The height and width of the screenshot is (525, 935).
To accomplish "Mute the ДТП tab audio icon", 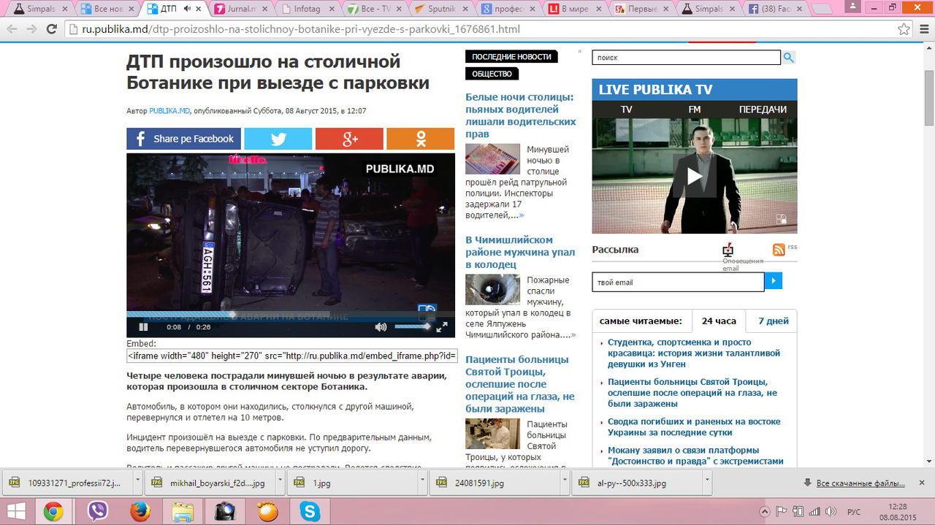I will point(187,9).
